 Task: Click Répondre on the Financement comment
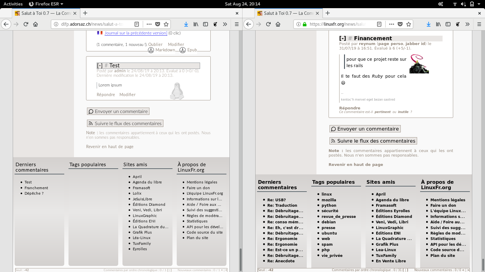(x=350, y=108)
